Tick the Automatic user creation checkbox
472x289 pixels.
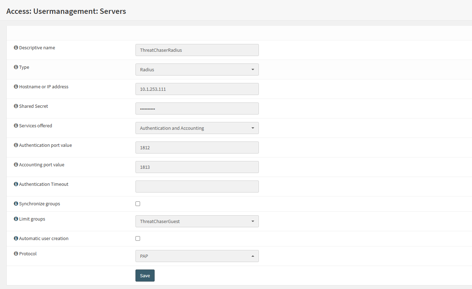138,239
